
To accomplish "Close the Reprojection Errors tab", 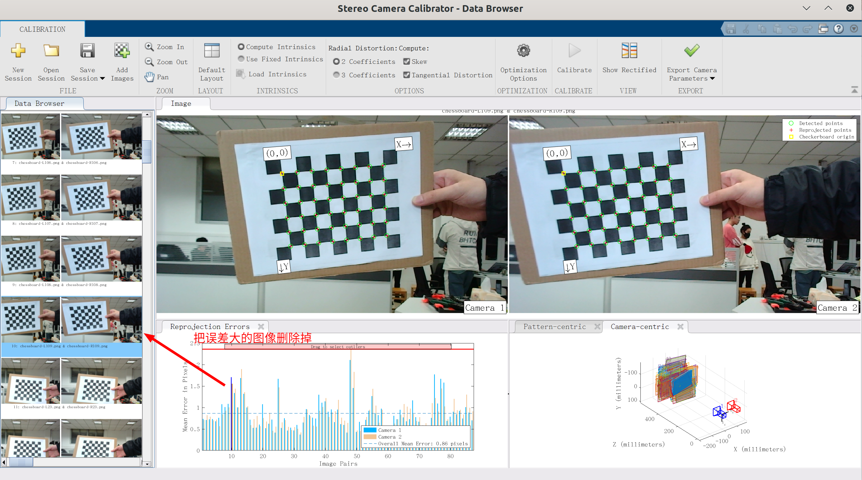I will 261,326.
